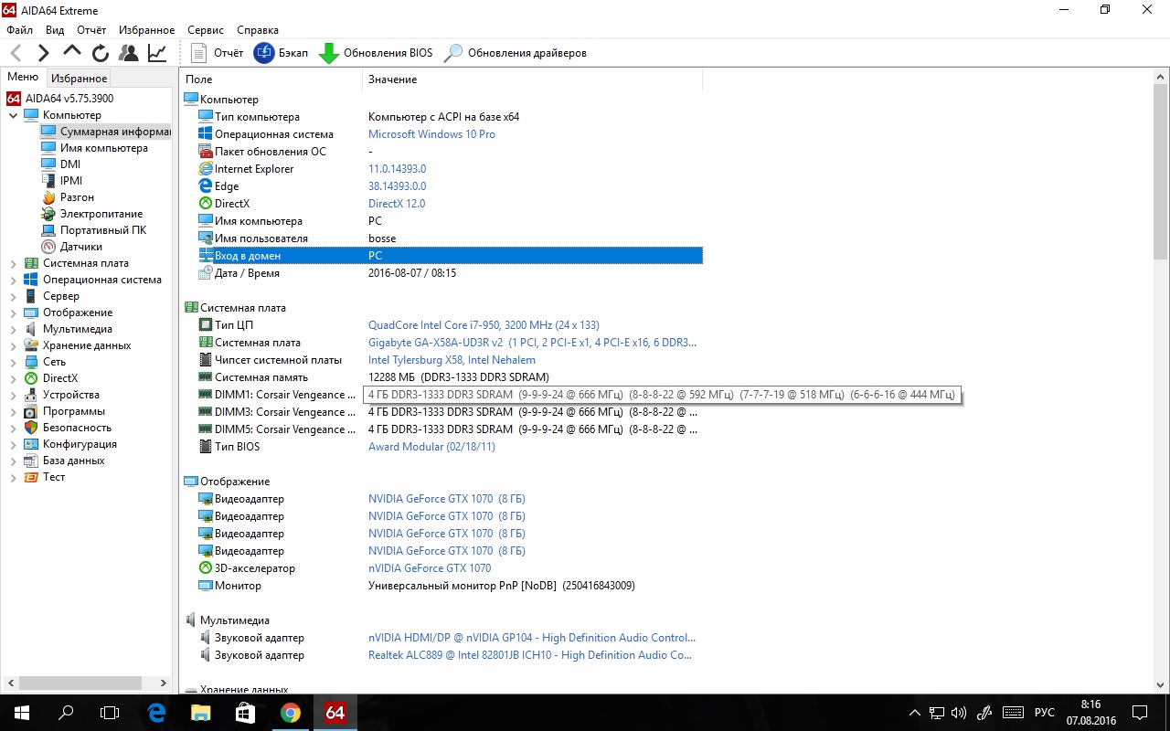Open the graph chart toolbar icon

[157, 53]
